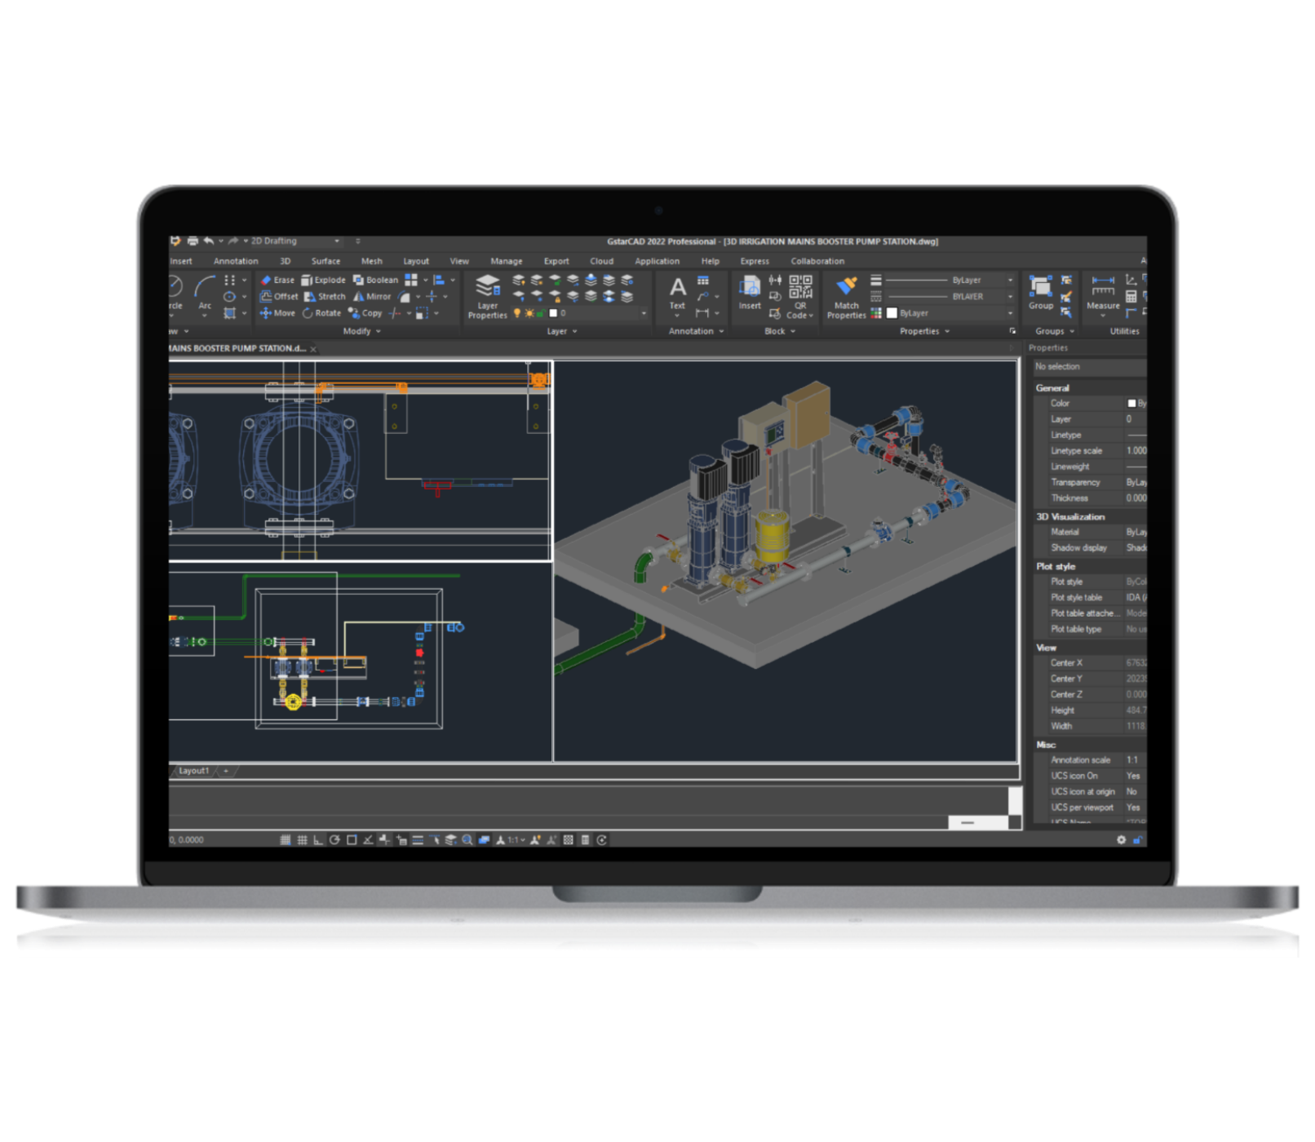The width and height of the screenshot is (1315, 1142).
Task: Activate the Mirror tool
Action: pyautogui.click(x=374, y=296)
